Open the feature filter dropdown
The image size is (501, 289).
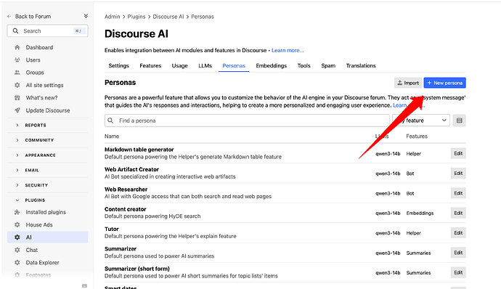(x=421, y=121)
